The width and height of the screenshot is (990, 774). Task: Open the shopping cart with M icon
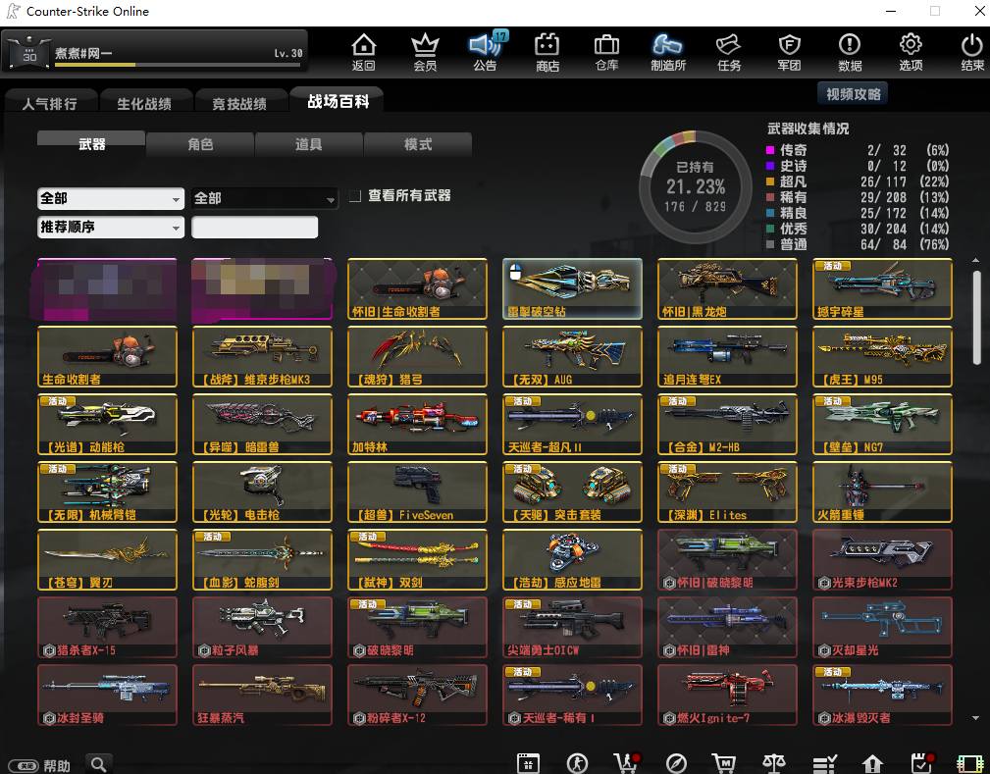click(x=724, y=763)
